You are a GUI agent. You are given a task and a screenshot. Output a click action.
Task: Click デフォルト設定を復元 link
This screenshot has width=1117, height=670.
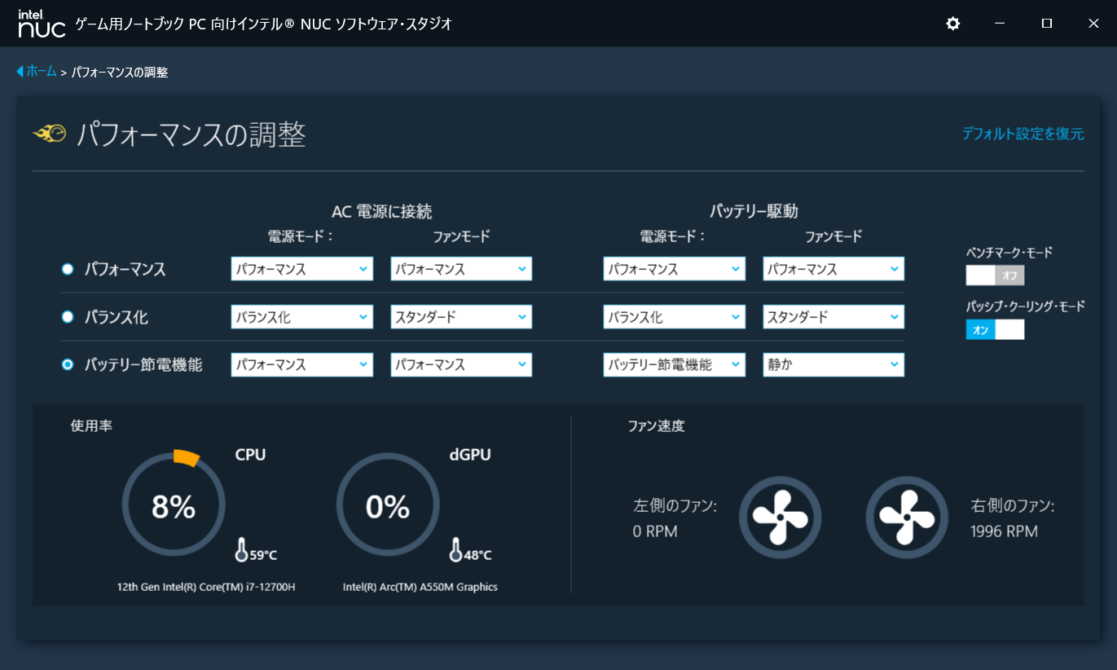(x=1022, y=134)
